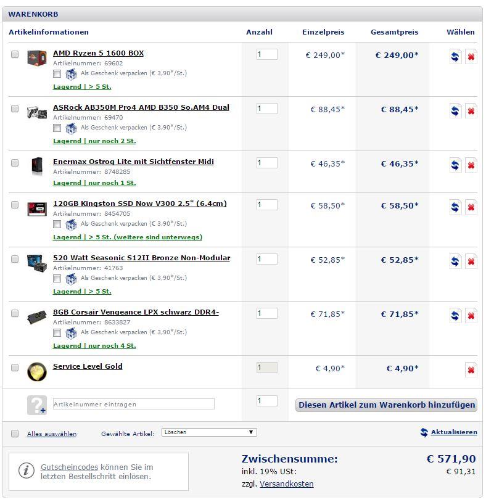Open the Corsair RAM thumbnail

coord(37,317)
